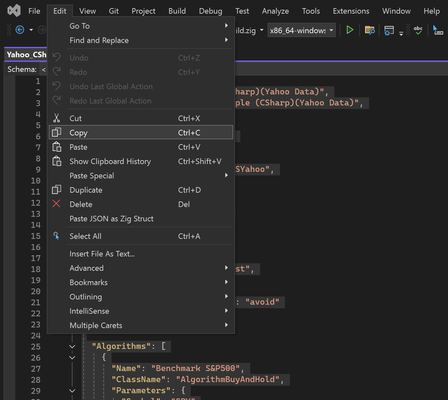The width and height of the screenshot is (448, 400).
Task: Click the Navigate Backward arrow icon
Action: coord(20,30)
